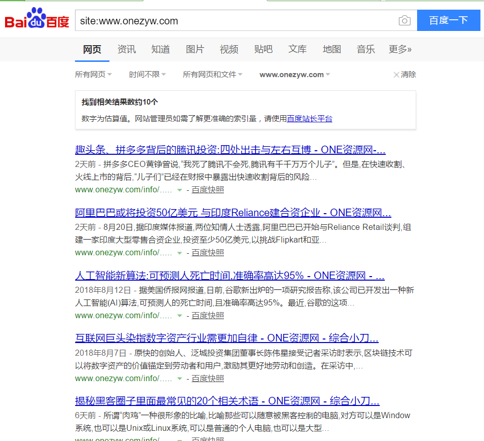Screen dimensions: 484x441
Task: Expand the 更多» menu
Action: coord(400,49)
